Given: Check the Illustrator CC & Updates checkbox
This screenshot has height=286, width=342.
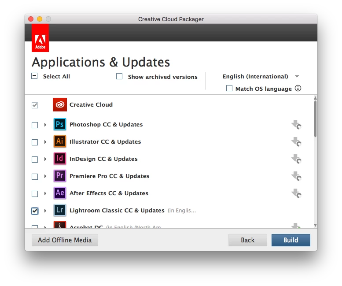Looking at the screenshot, I should coord(35,142).
